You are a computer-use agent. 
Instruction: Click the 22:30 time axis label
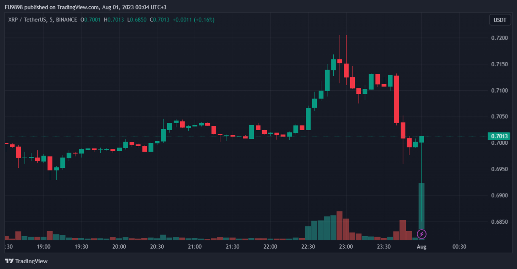click(x=308, y=247)
